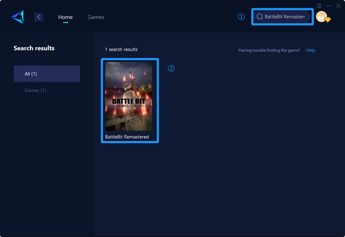Select the All (1) filter

pos(47,74)
